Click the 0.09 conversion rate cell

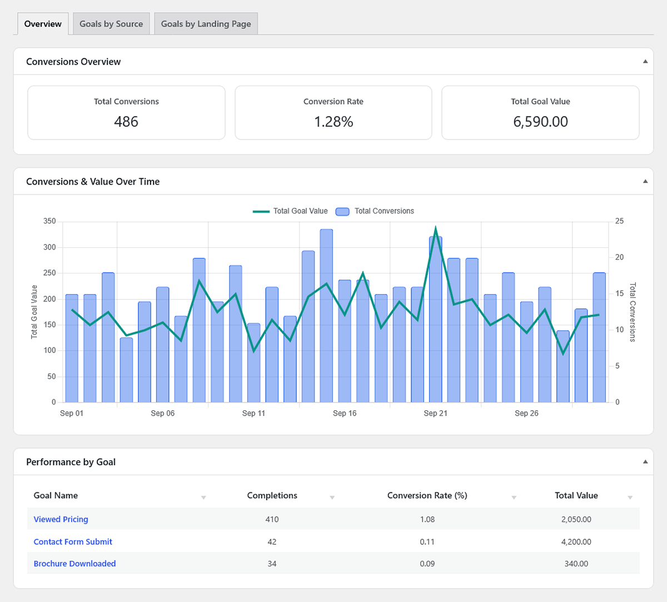(427, 564)
